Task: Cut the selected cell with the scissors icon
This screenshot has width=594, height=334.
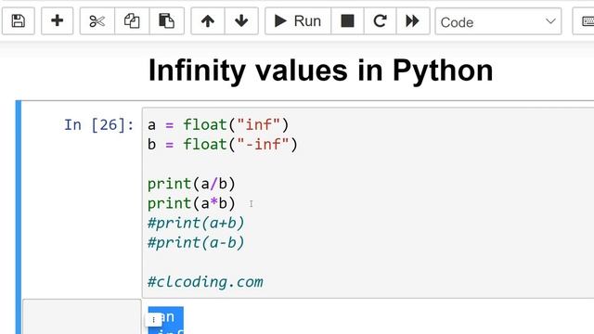Action: [97, 20]
